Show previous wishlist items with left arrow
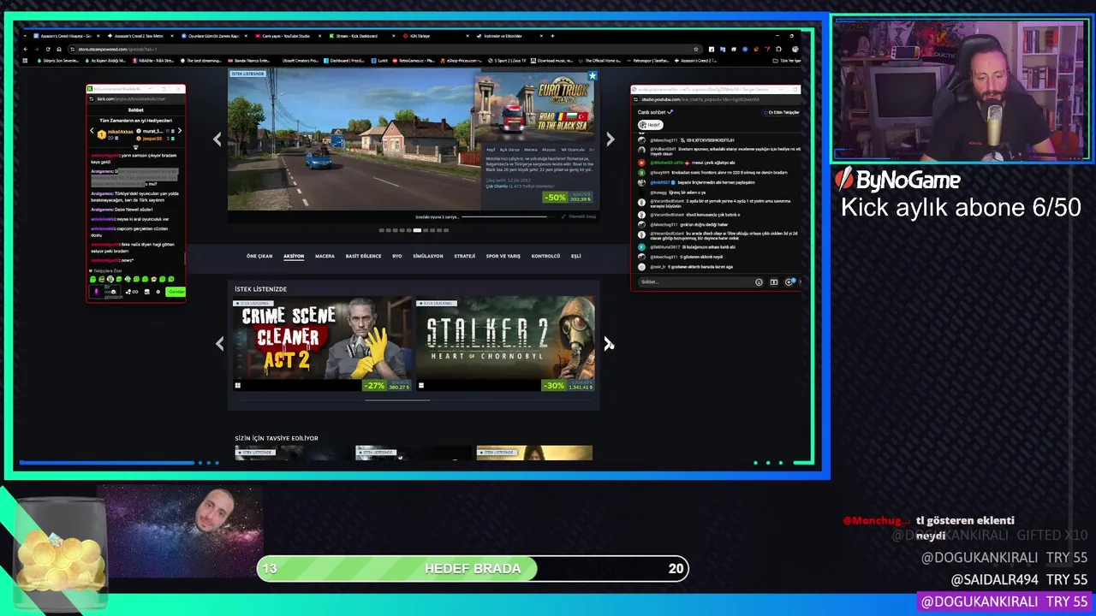This screenshot has height=616, width=1096. [x=220, y=344]
